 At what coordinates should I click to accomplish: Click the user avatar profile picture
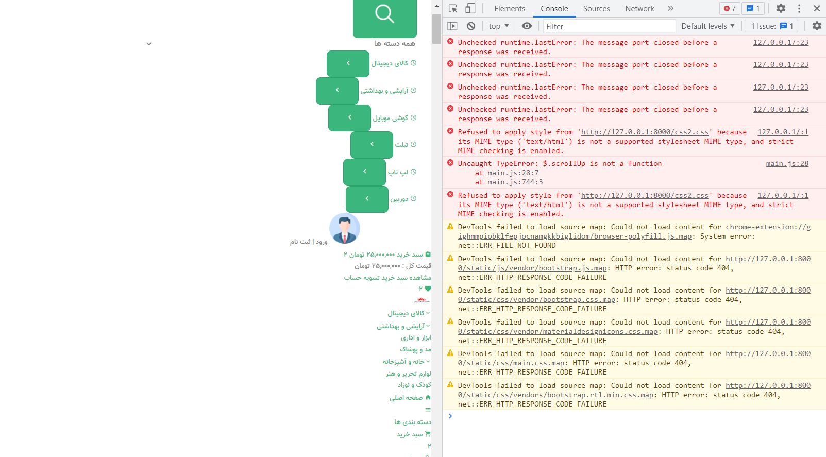[345, 228]
